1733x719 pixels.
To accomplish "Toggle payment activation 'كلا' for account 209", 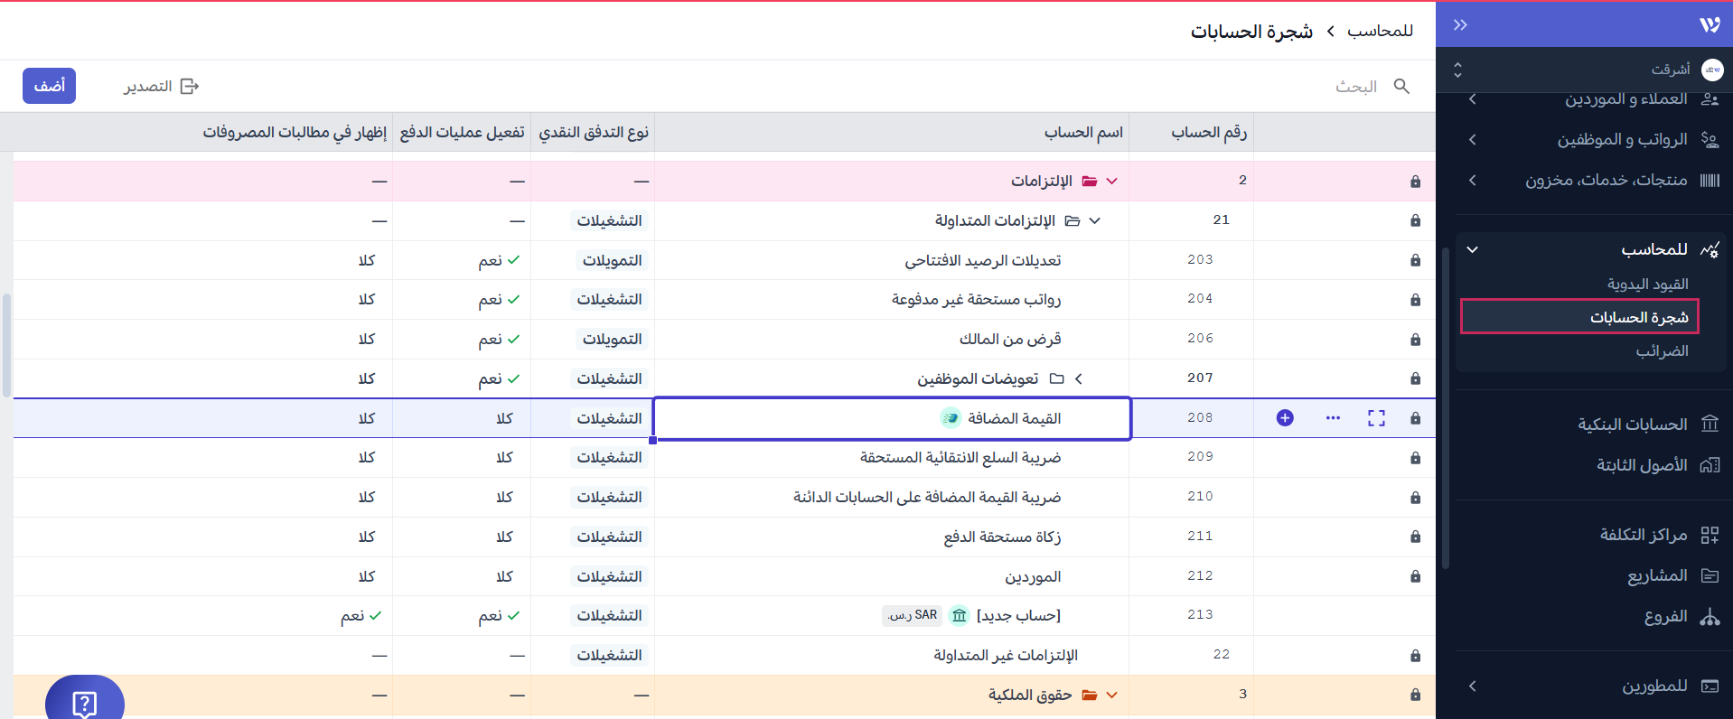I will pyautogui.click(x=504, y=457).
